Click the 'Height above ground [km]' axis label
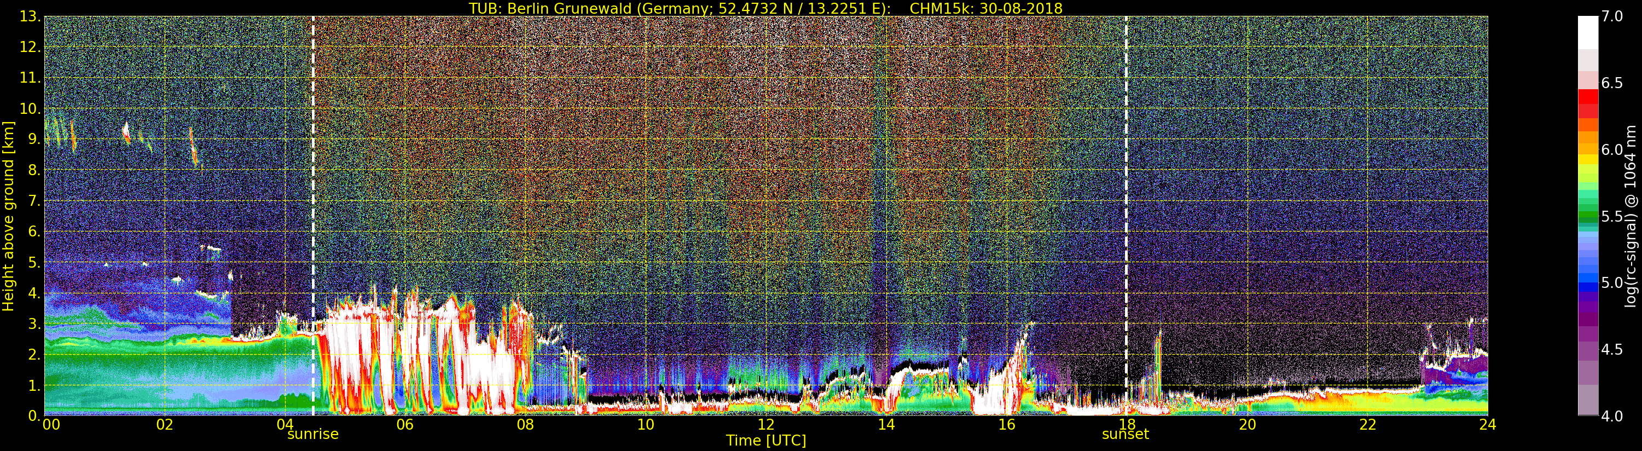 click(8, 216)
